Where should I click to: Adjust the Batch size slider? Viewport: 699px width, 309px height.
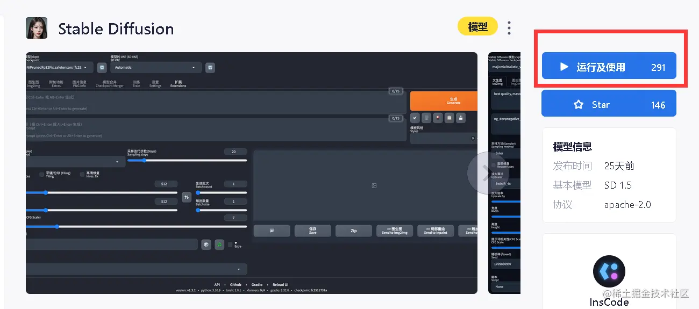[222, 210]
